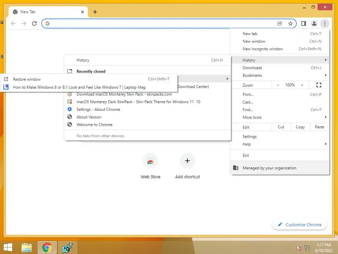Close the New Tab tab
Screen dimensions: 338x254
tap(82, 12)
